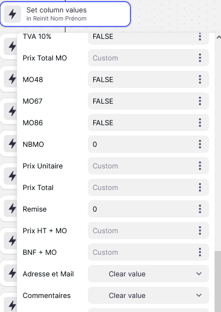
Task: Open the three-dot menu for Prix Unitaire
Action: (x=200, y=166)
